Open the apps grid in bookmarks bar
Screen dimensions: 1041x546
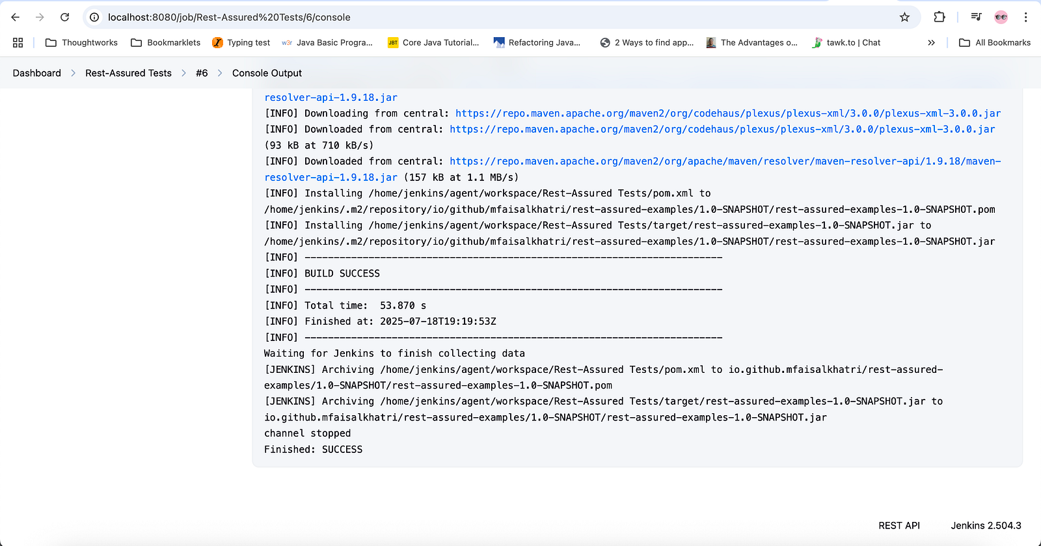[18, 42]
